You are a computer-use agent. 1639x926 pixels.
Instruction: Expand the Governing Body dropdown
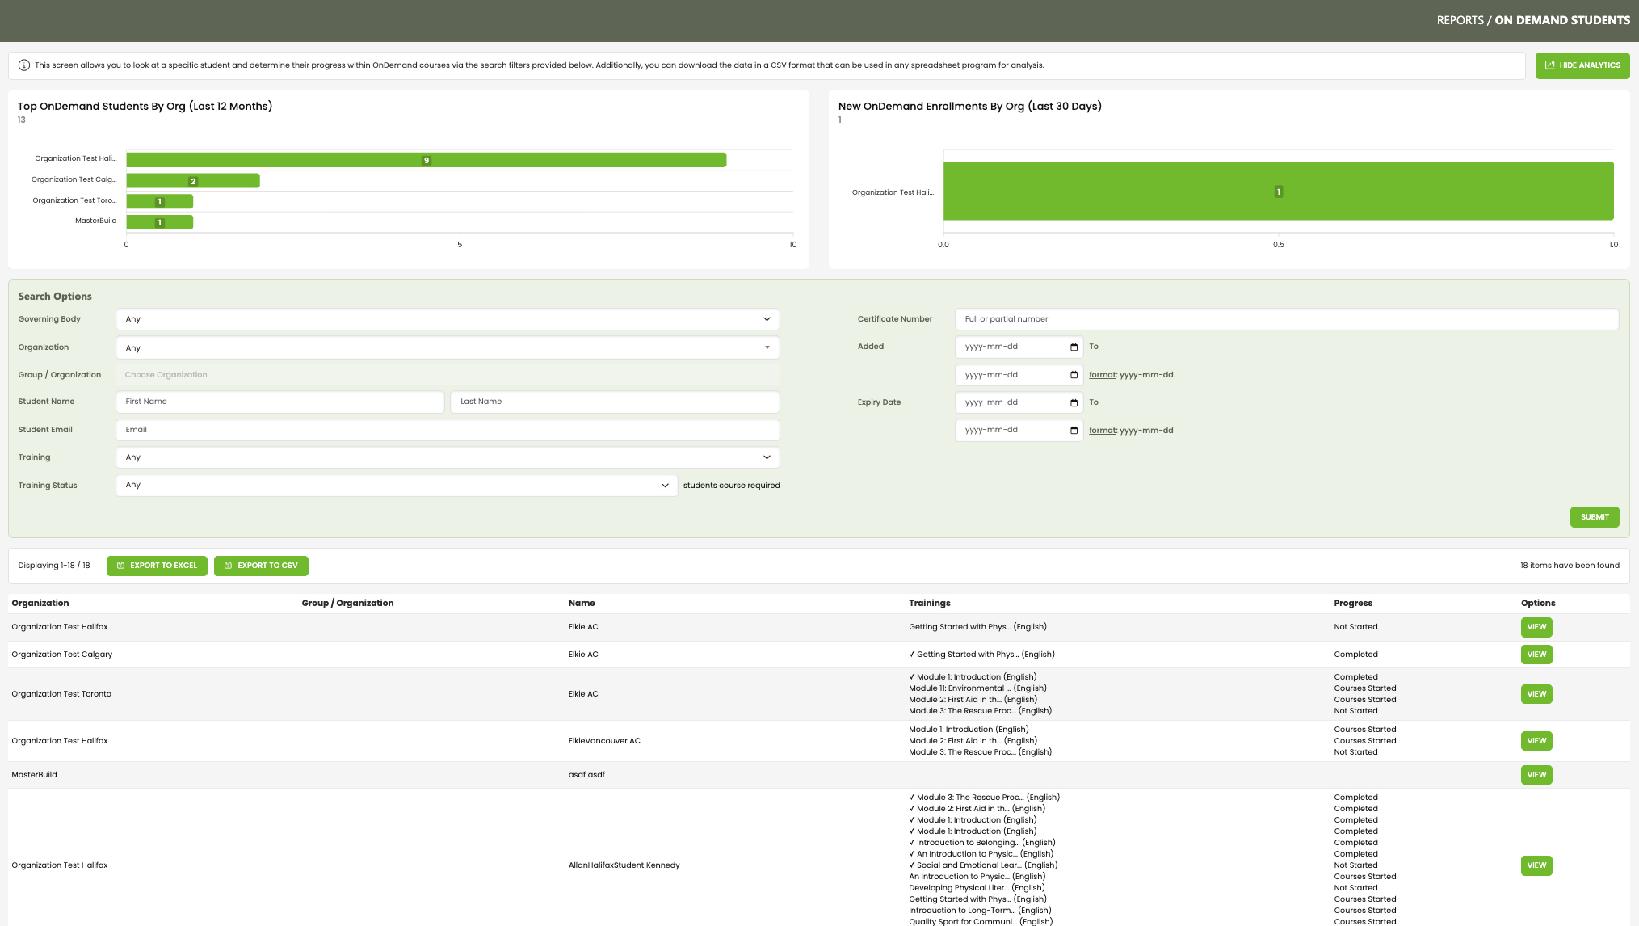(x=447, y=319)
